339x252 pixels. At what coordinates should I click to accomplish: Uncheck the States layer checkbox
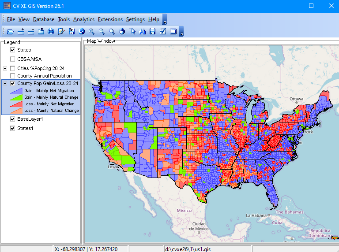coord(12,50)
